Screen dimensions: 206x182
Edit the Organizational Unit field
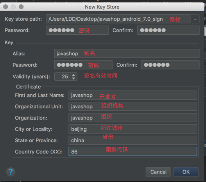click(133, 106)
